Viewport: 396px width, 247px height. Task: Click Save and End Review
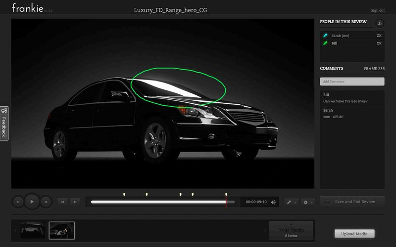click(352, 202)
